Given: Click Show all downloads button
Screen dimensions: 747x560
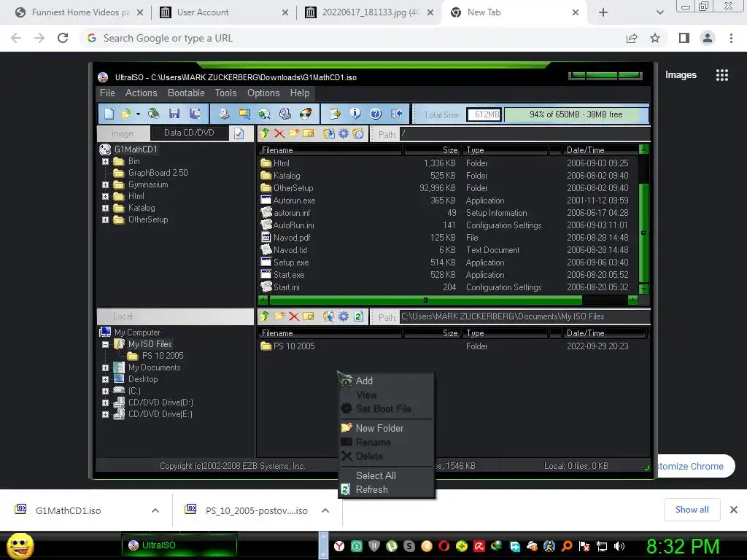Looking at the screenshot, I should 692,510.
